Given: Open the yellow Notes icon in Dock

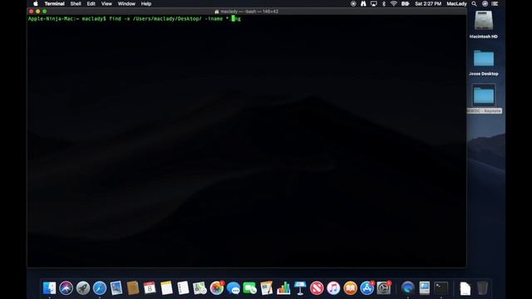Looking at the screenshot, I should pos(166,288).
